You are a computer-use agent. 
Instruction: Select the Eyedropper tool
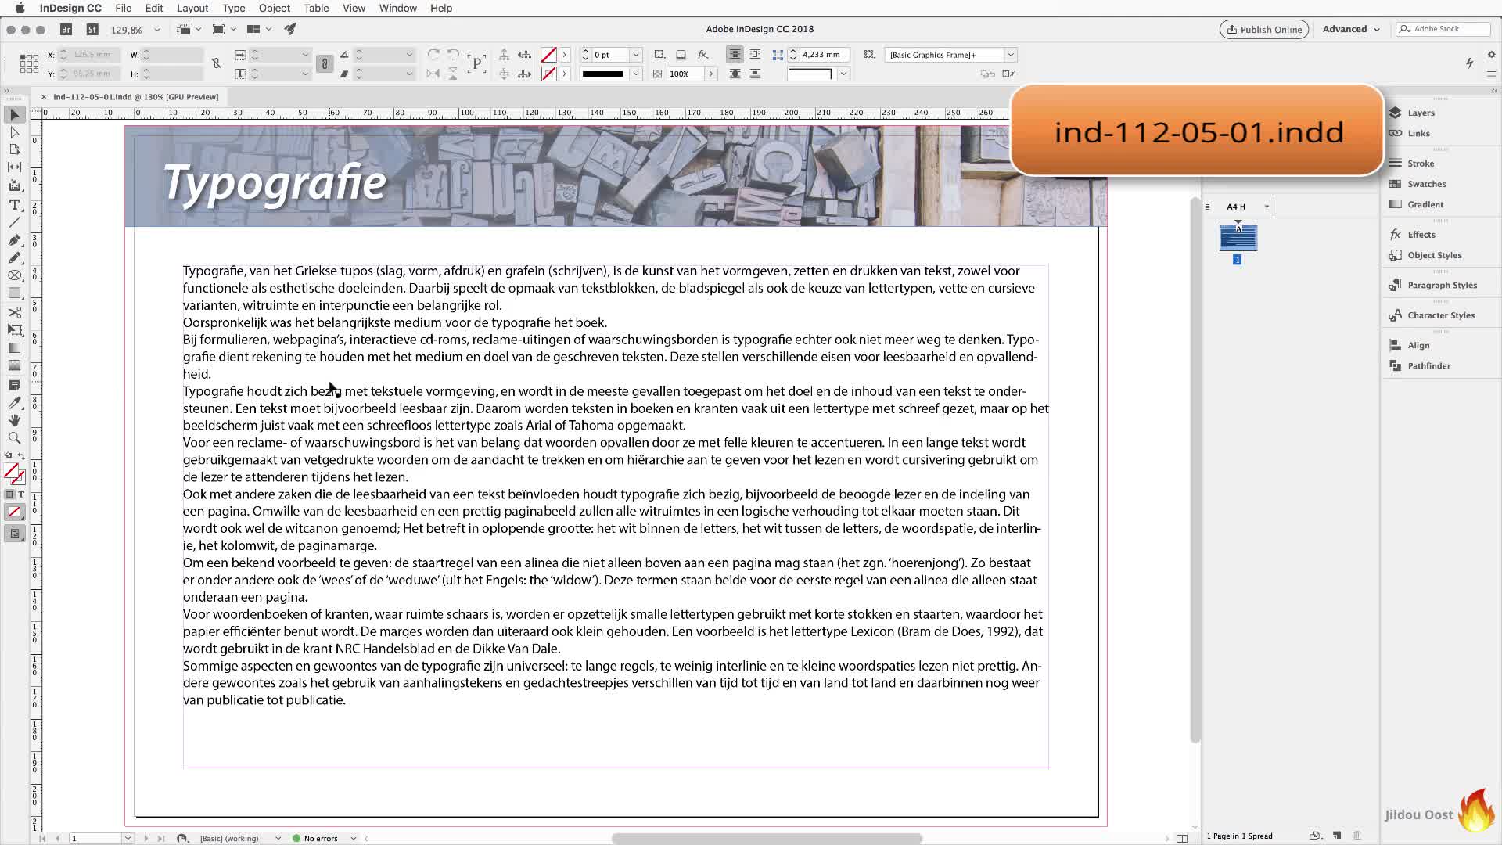(x=14, y=403)
